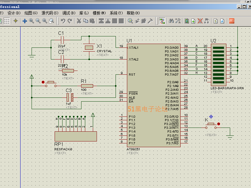Viewport: 251px width, 188px height.
Task: Click the zoom out magnifier
Action: pos(38,21)
